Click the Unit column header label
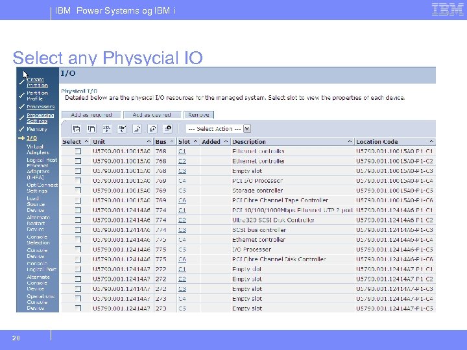Image resolution: width=467 pixels, height=350 pixels. point(99,142)
